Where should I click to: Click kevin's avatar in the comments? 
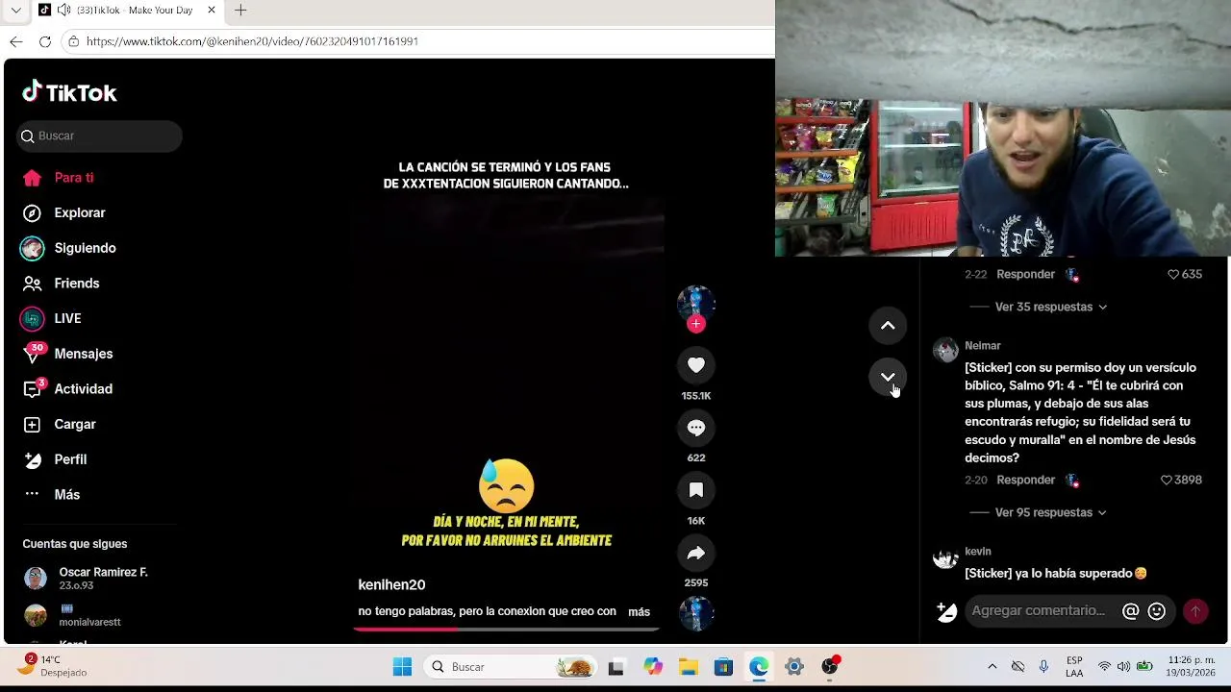click(x=946, y=556)
